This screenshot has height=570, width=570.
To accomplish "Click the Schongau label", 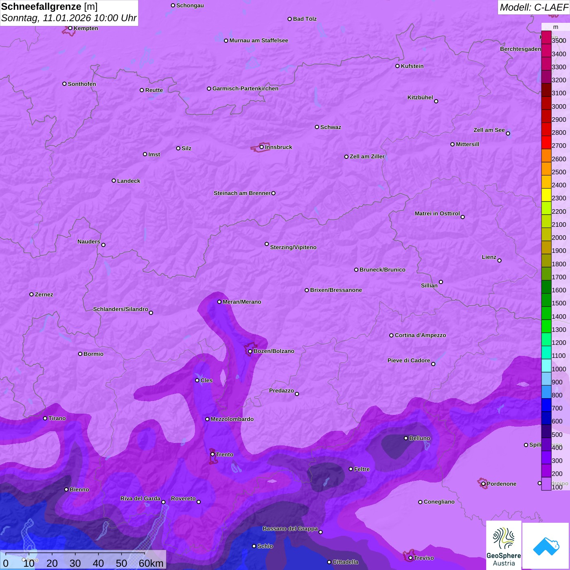I will tap(190, 5).
